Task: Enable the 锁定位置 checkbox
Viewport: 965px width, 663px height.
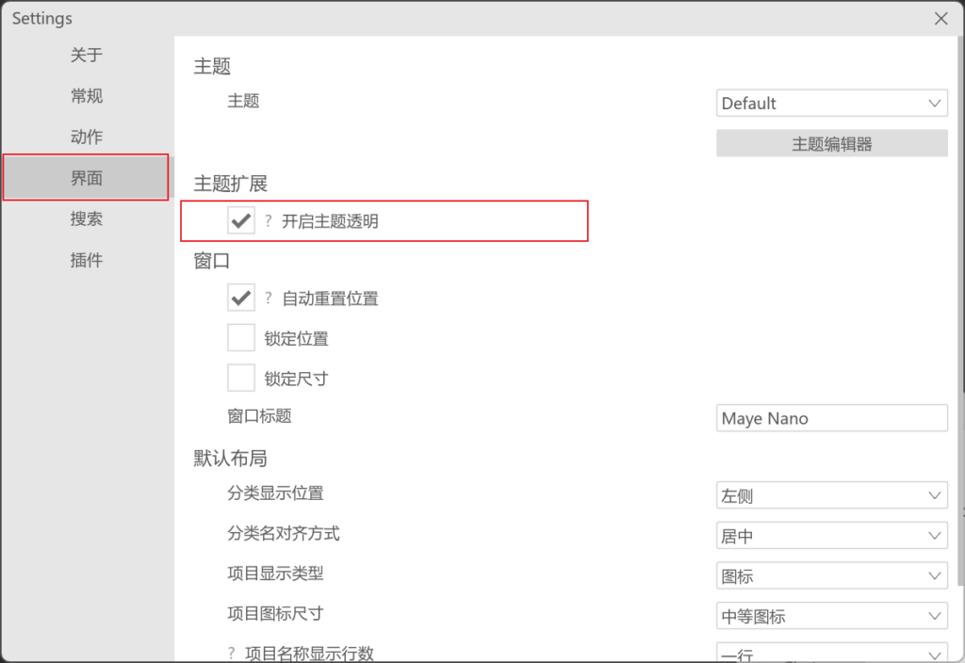Action: click(x=241, y=338)
